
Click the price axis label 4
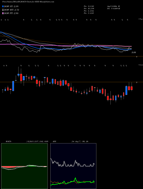point(137,57)
